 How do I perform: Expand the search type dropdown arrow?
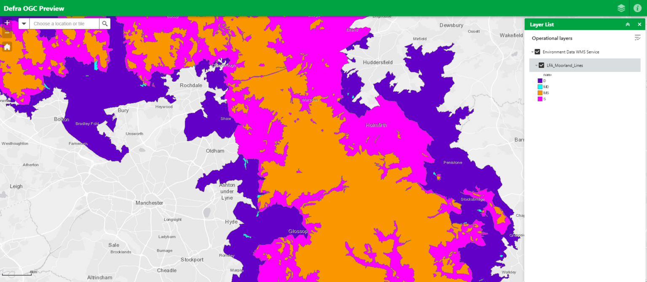[24, 24]
